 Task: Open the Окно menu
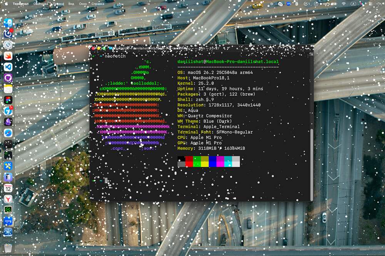click(x=82, y=3)
